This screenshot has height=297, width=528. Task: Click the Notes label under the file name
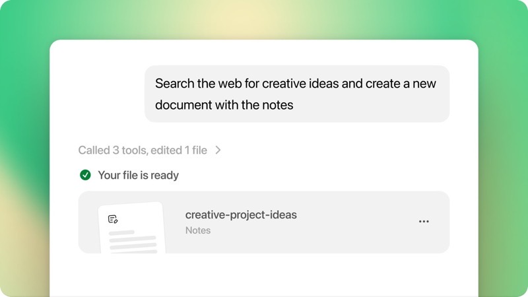tap(197, 230)
